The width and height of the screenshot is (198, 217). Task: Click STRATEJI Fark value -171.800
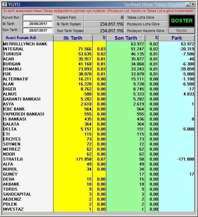(x=186, y=159)
